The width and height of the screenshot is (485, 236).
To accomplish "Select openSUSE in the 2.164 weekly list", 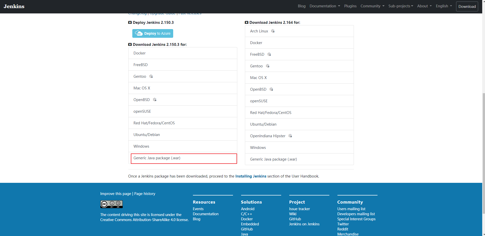I will coord(299,101).
